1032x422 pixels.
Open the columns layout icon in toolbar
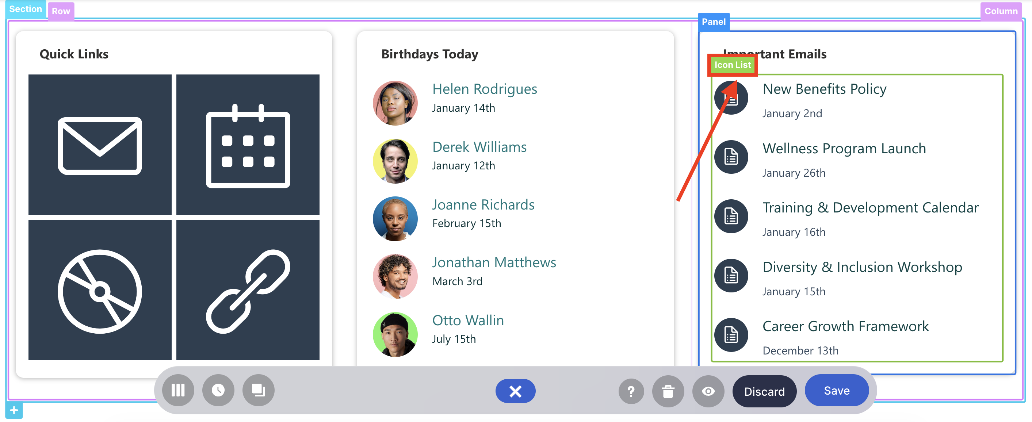(178, 390)
